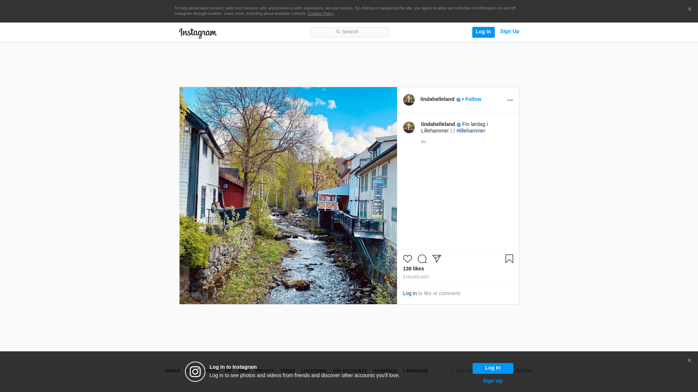This screenshot has height=392, width=698.
Task: Click the Search input field
Action: tap(349, 32)
